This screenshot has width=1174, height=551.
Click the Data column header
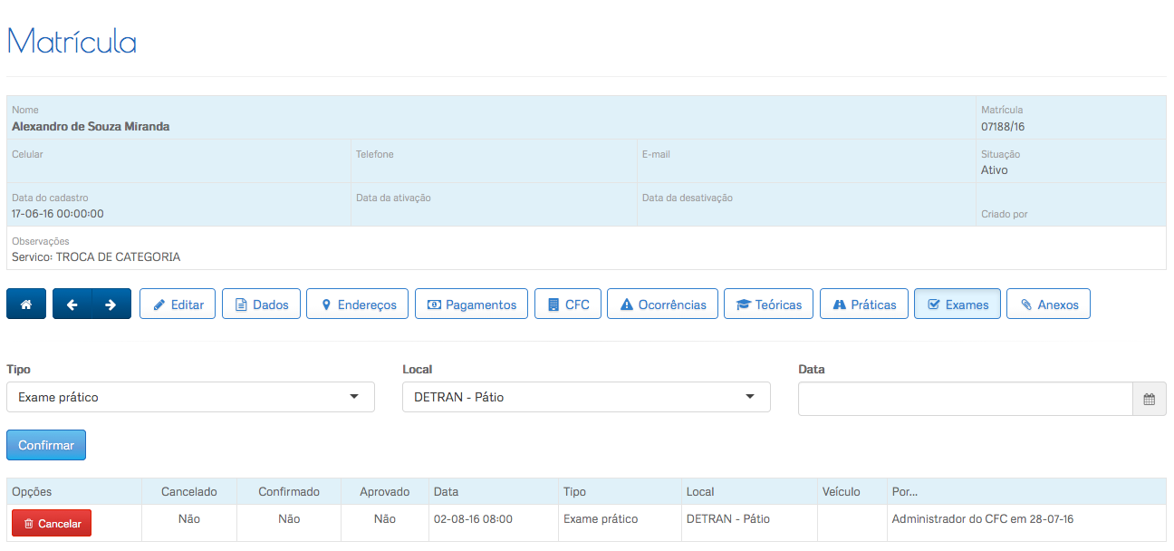tap(446, 492)
